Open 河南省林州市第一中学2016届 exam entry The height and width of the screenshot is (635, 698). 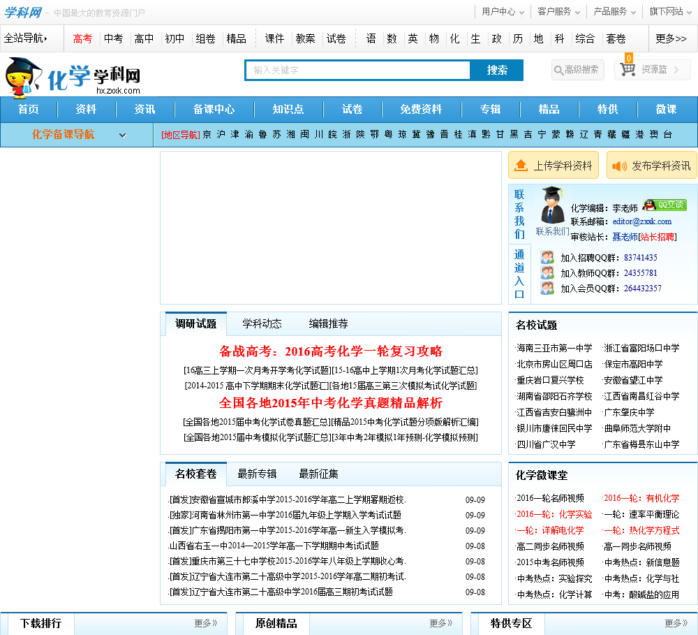[285, 515]
